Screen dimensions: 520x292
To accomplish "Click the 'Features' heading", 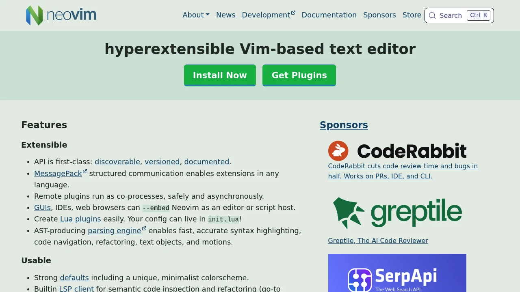I will (44, 125).
